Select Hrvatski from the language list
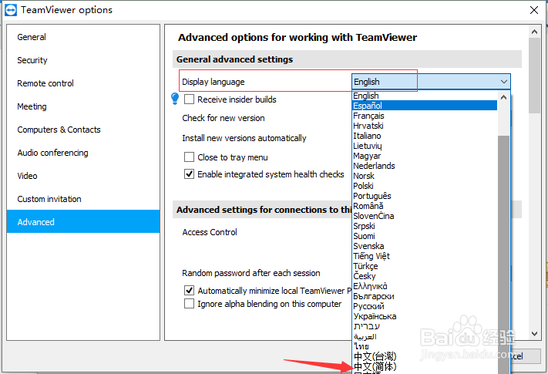This screenshot has width=548, height=374. point(424,126)
